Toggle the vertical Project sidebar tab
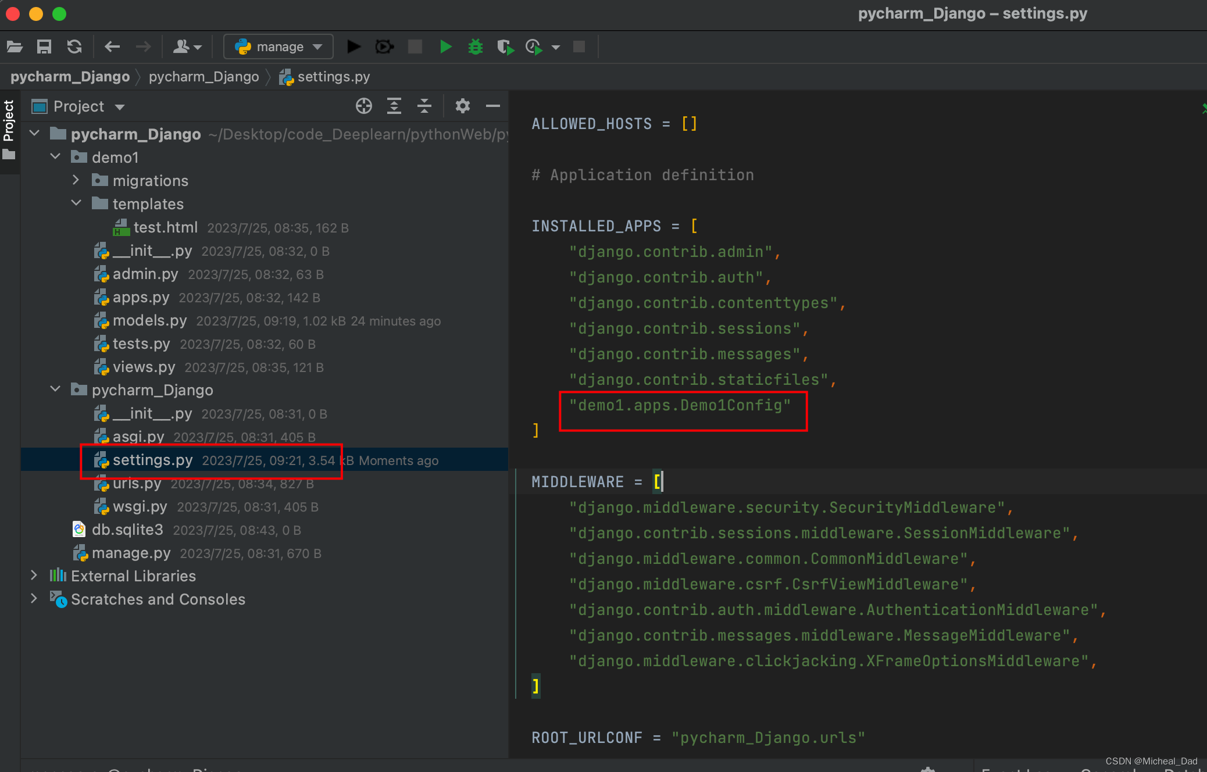Image resolution: width=1207 pixels, height=772 pixels. coord(9,121)
